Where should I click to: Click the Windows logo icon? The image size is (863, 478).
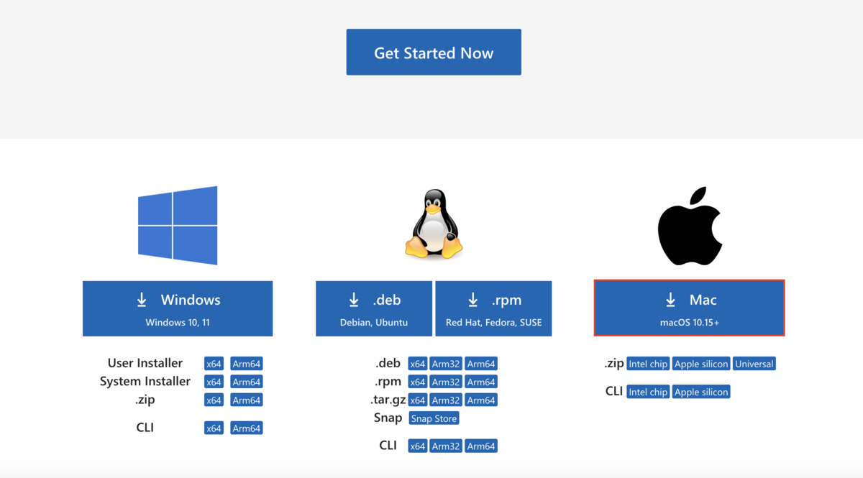tap(178, 225)
